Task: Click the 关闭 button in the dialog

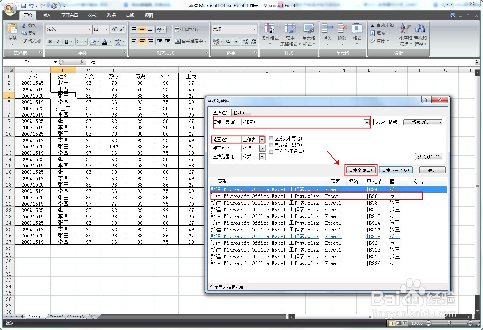Action: [x=432, y=170]
